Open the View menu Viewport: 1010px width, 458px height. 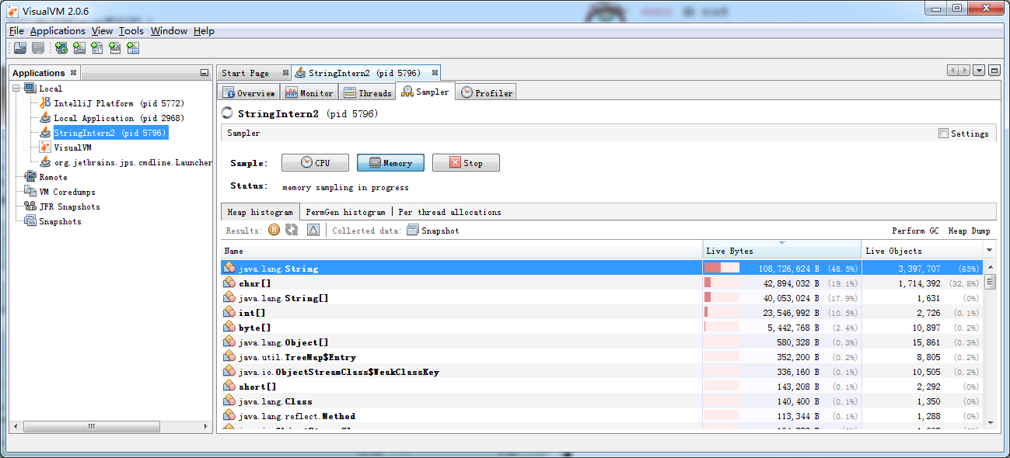102,31
